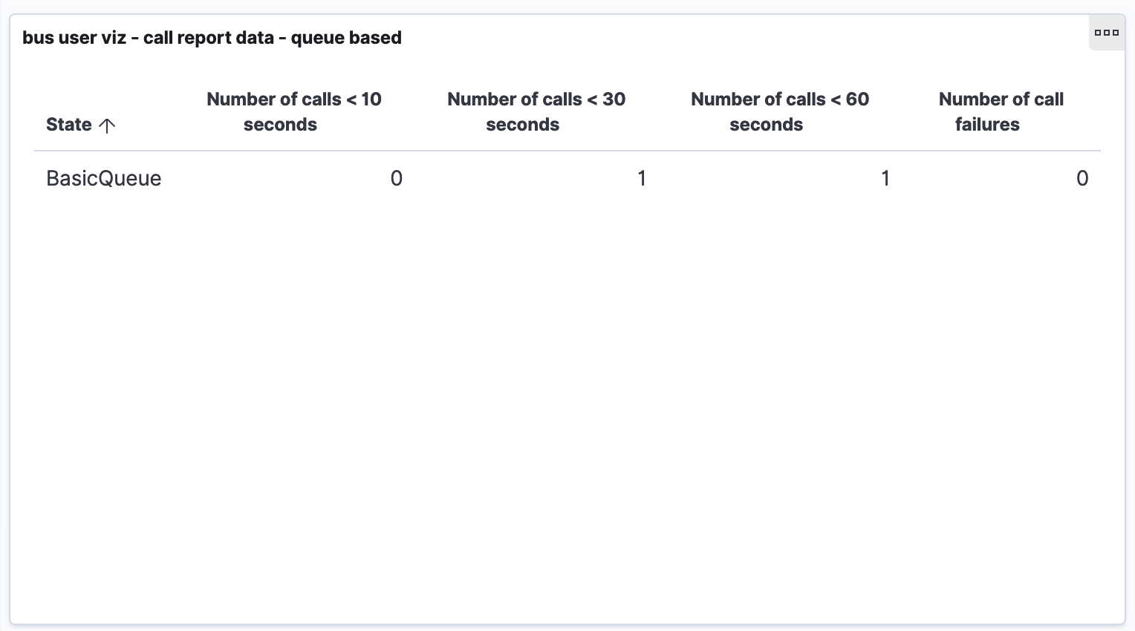
Task: Click the panel title bus user viz
Action: (x=74, y=38)
